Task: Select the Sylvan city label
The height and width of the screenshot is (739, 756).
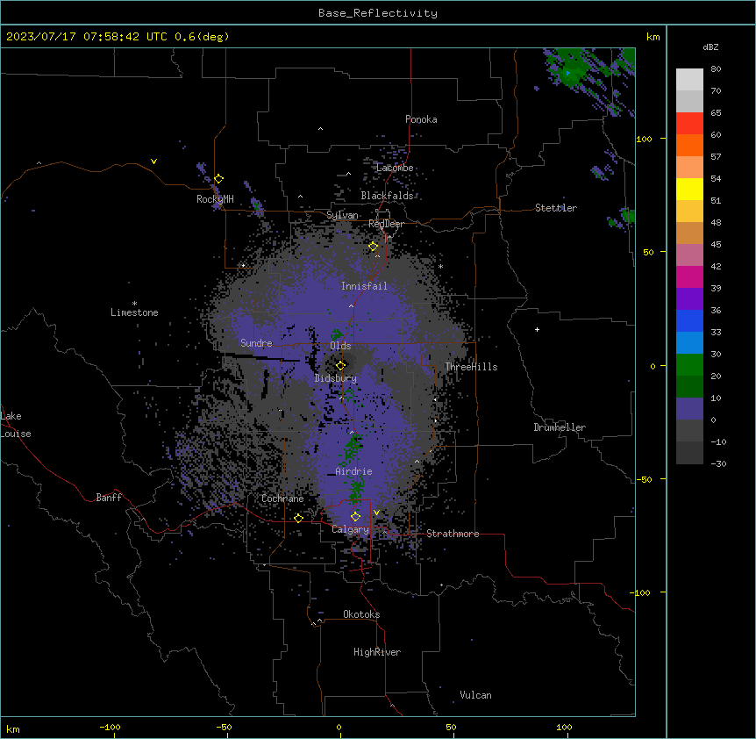Action: click(342, 215)
